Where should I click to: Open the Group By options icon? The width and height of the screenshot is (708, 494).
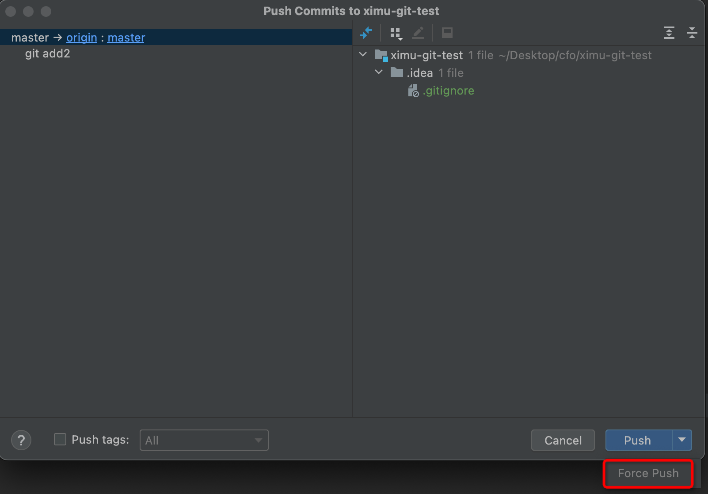[396, 33]
